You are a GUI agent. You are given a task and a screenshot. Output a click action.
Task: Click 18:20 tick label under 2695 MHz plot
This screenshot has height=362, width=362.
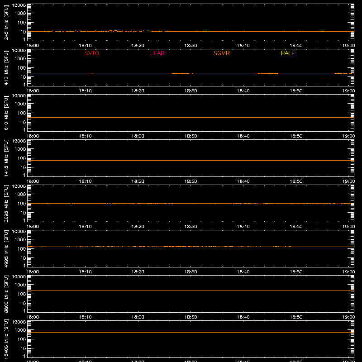click(x=138, y=227)
